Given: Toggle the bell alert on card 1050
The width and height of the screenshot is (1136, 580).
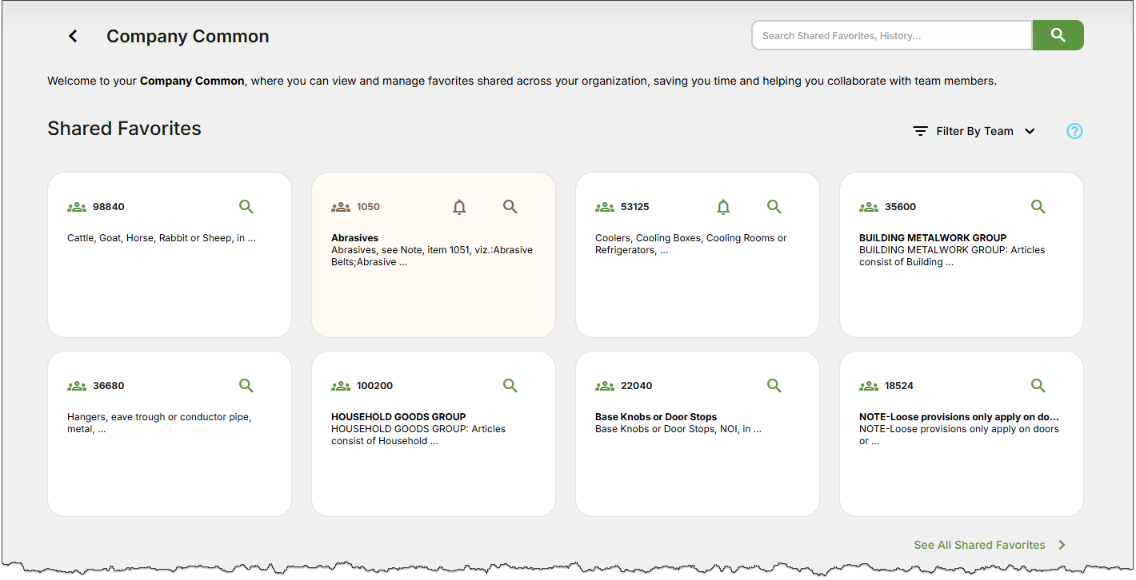Looking at the screenshot, I should [x=459, y=207].
